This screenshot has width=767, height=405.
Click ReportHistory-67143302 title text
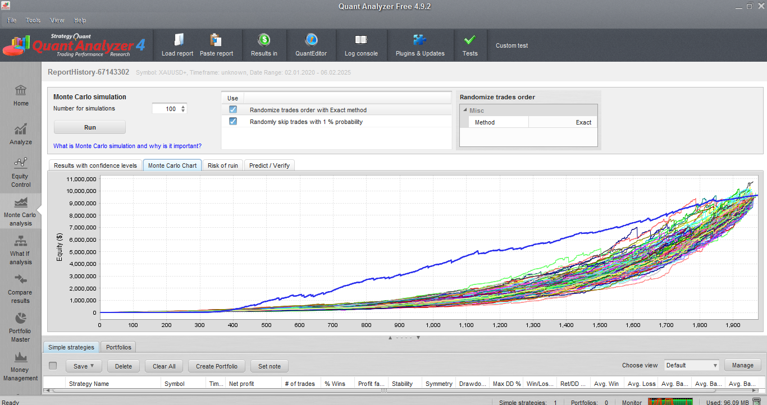pyautogui.click(x=88, y=72)
